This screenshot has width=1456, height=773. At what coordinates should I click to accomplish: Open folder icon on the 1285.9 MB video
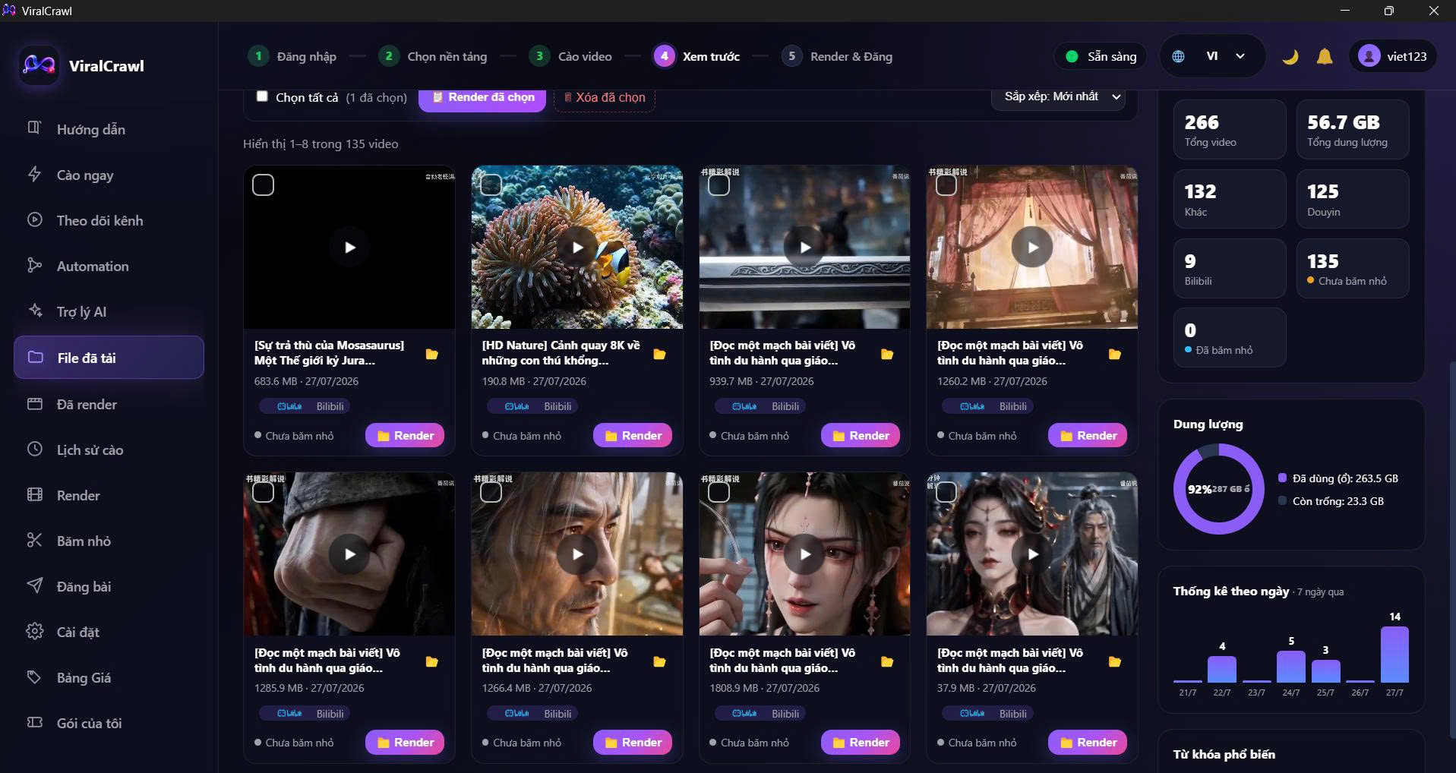point(431,661)
